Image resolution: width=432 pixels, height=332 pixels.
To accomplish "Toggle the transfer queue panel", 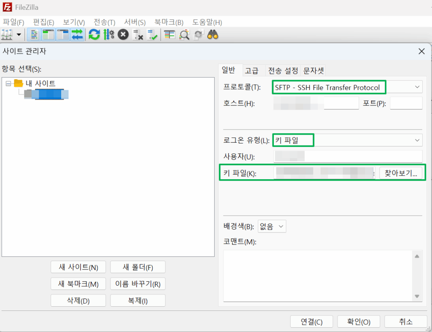I will point(76,35).
